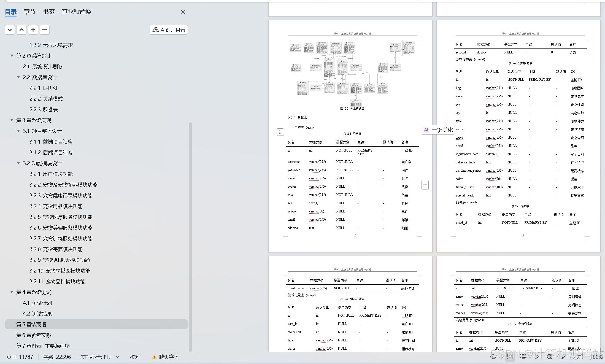605x364 pixels.
Task: Jump to 3.2.11 宠物品种模块功能
Action: (x=57, y=281)
